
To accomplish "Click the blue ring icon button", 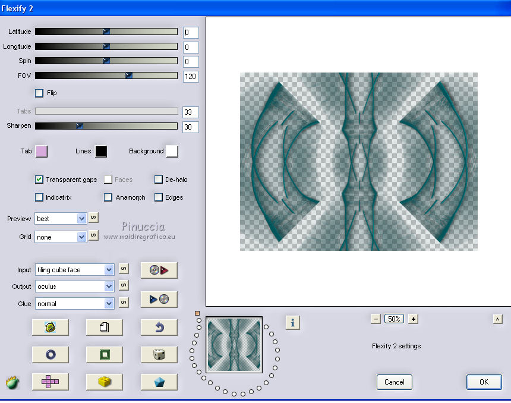I will 50,354.
